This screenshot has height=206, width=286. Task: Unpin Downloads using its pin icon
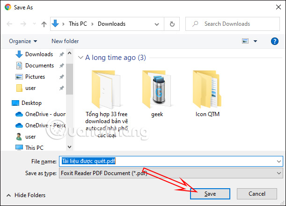coord(61,54)
